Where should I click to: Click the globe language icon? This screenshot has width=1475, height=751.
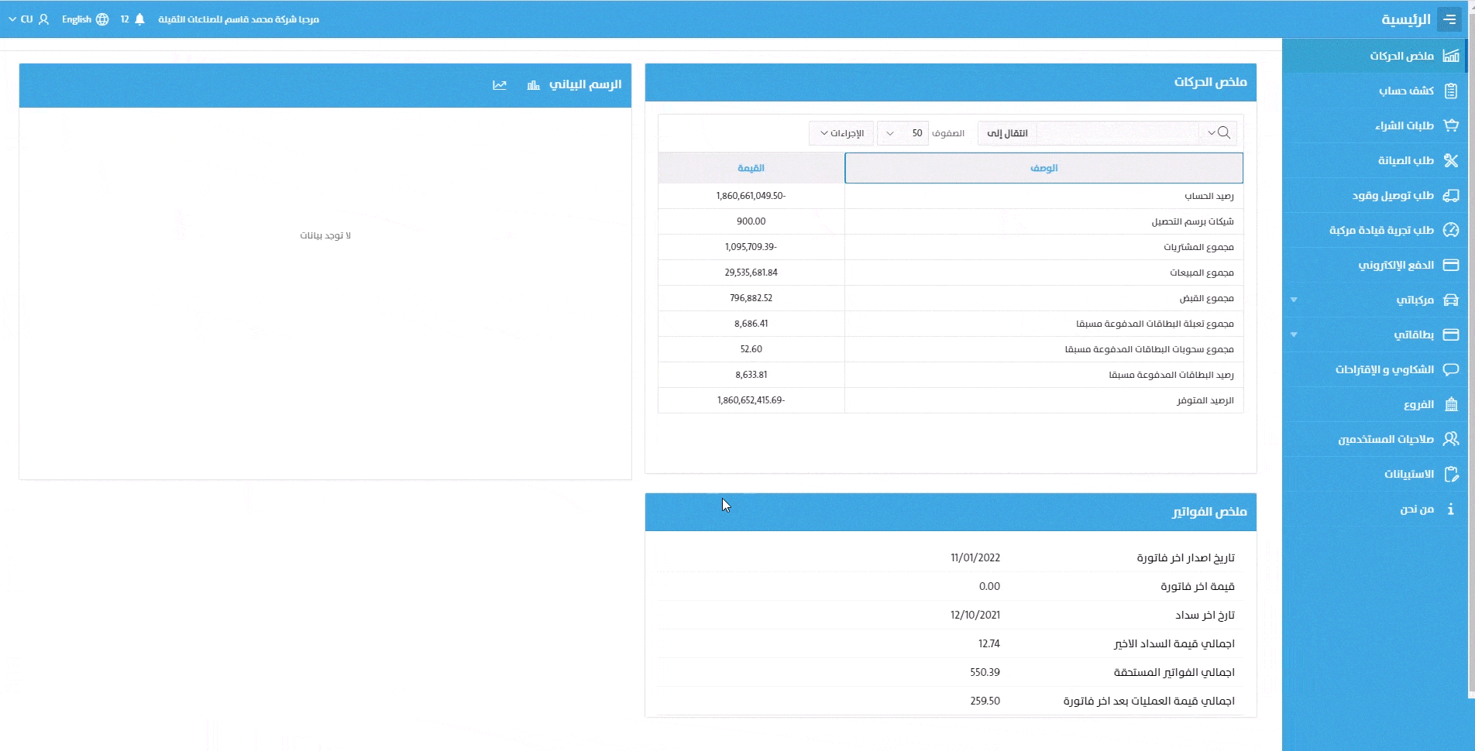102,19
